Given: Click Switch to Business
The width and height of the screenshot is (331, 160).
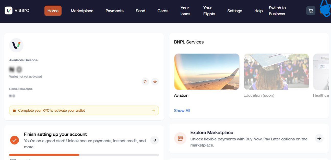Looking at the screenshot, I should [x=277, y=11].
